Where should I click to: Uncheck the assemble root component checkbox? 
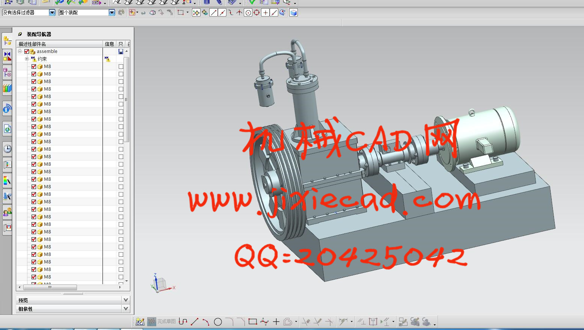click(27, 51)
